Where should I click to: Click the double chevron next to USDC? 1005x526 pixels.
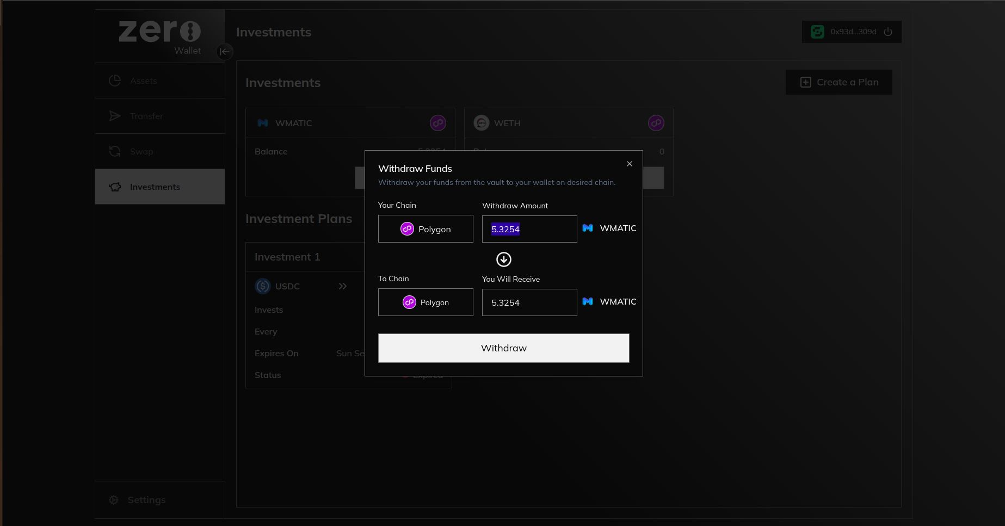[x=342, y=286]
